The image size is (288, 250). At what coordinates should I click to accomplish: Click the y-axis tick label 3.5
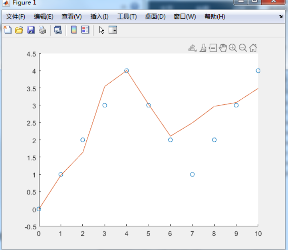point(32,89)
